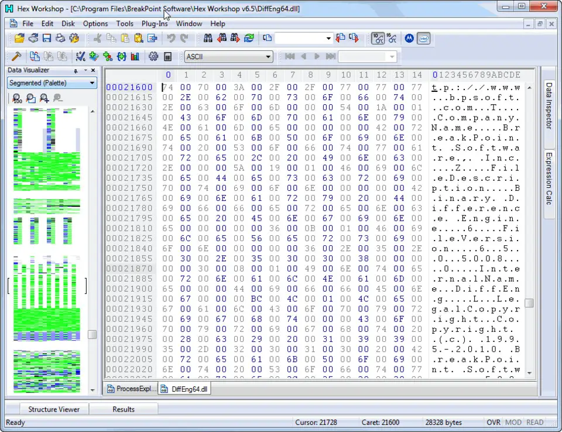Open the Results tab

124,409
